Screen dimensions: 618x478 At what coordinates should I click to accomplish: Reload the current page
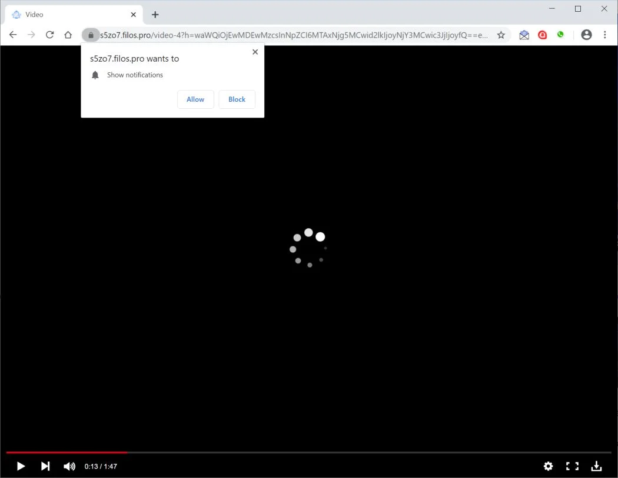[49, 35]
